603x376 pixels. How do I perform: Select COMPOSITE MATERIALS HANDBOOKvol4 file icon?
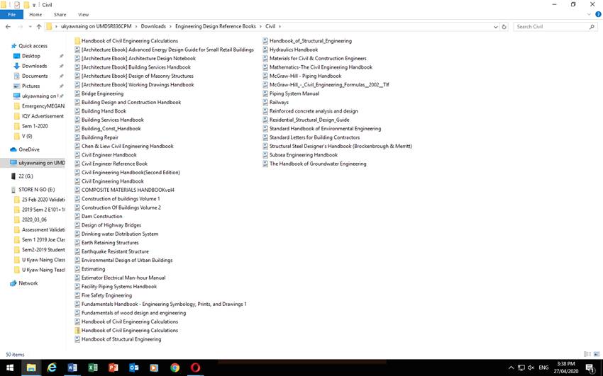pos(77,190)
